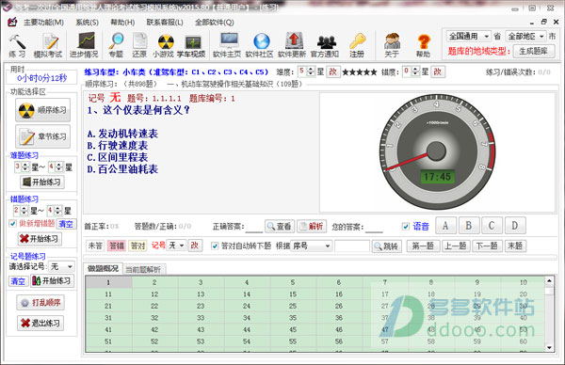Open the 解析 explanation button
Image resolution: width=565 pixels, height=365 pixels.
312,226
